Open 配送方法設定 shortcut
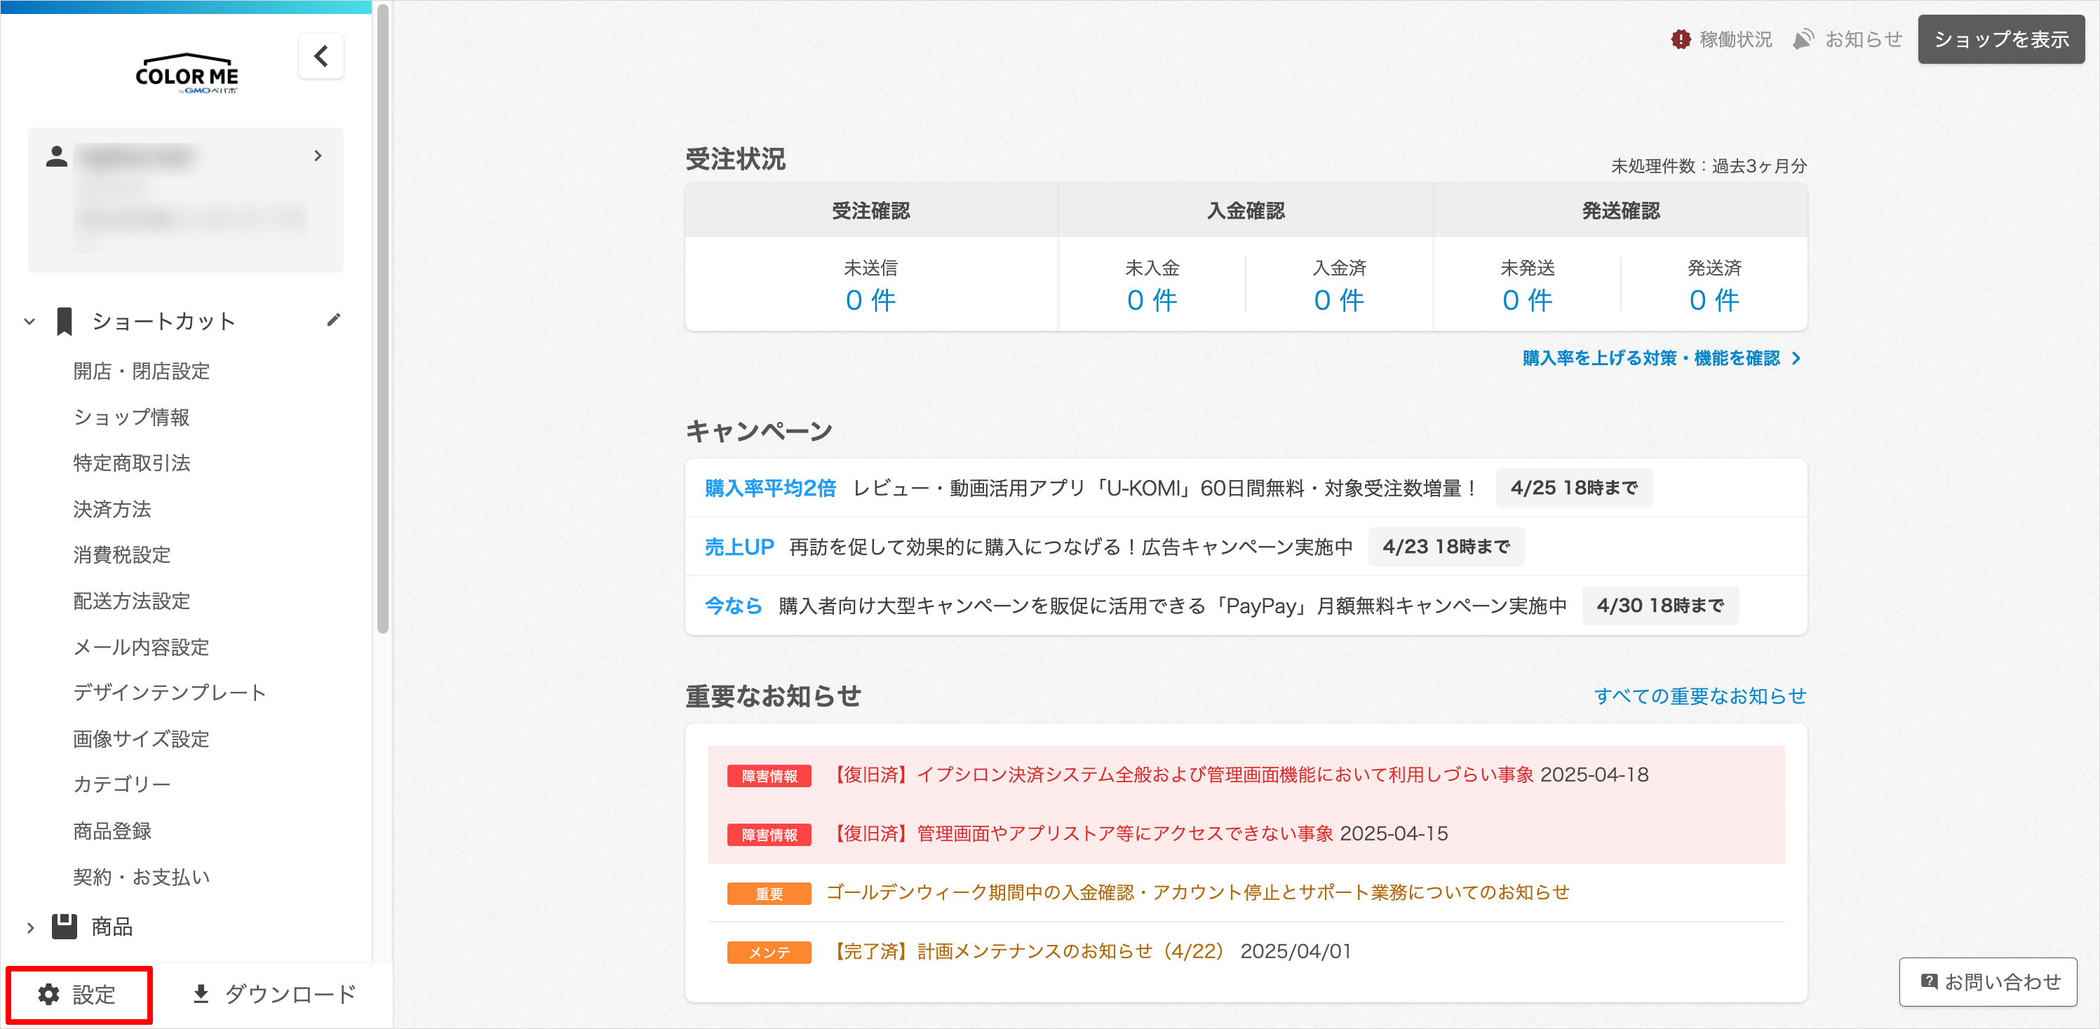 click(131, 601)
